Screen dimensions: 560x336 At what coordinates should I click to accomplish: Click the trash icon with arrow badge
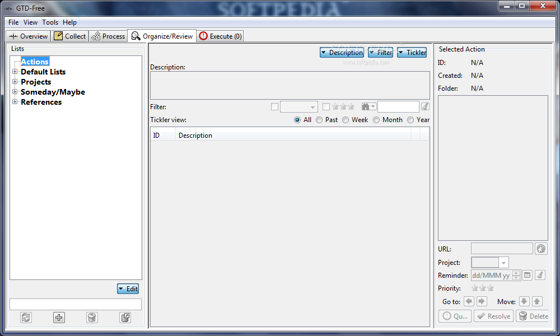coord(125,317)
